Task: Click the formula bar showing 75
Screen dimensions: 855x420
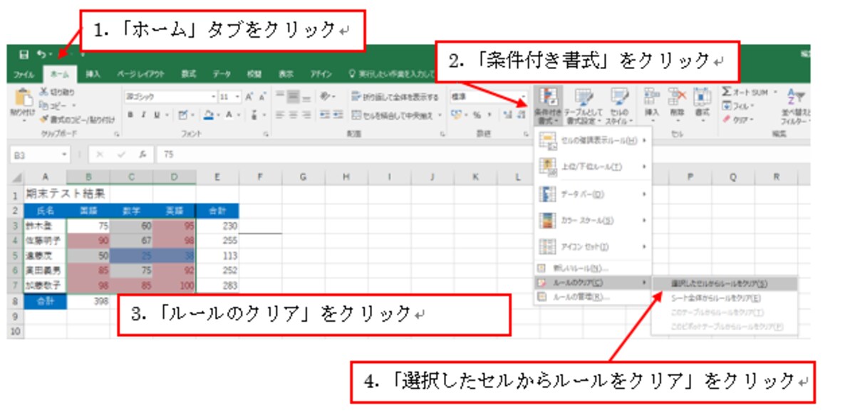Action: point(484,154)
